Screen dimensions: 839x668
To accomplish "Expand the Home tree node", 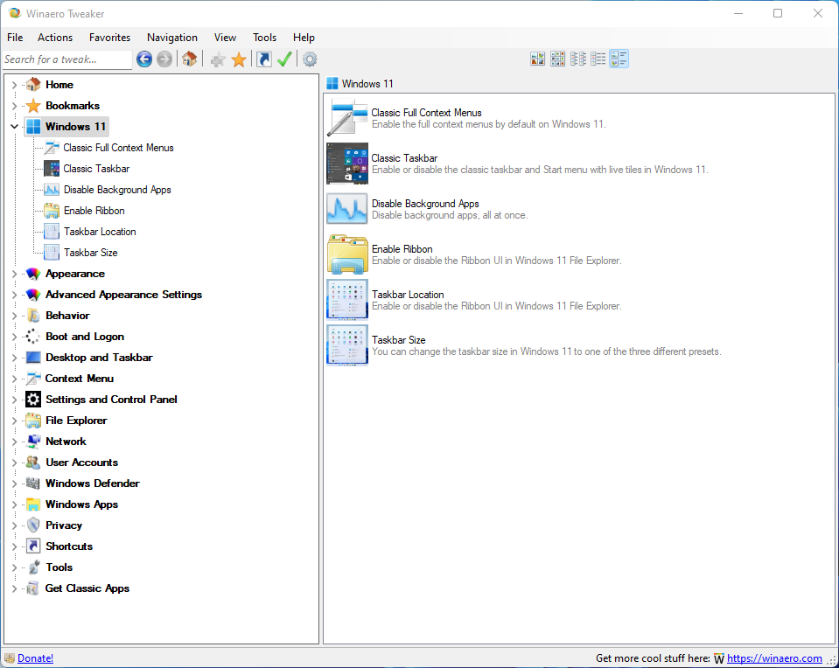I will click(x=15, y=85).
